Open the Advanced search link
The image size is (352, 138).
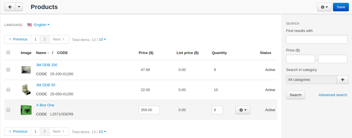tap(333, 95)
